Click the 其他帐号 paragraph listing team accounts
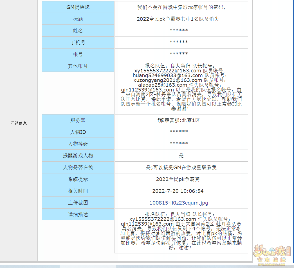Image resolution: width=294 pixels, height=268 pixels. pyautogui.click(x=181, y=87)
